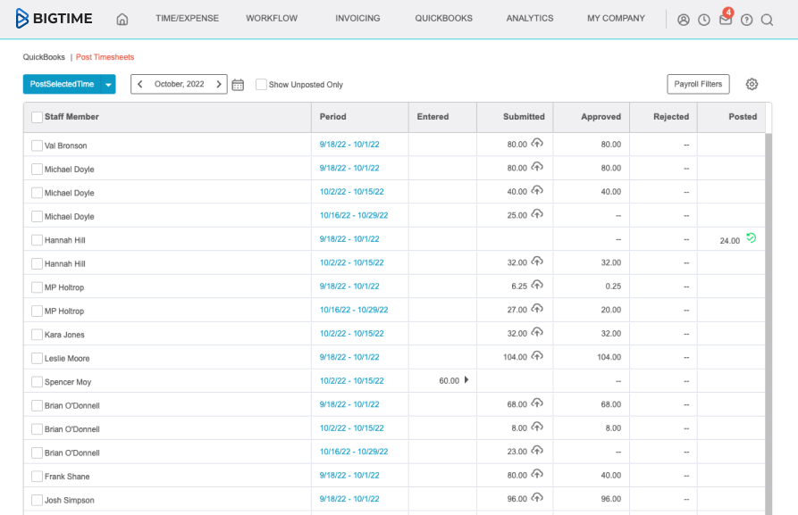Click Josh Simpson's approved 96.00 value
The image size is (798, 515).
tap(610, 499)
